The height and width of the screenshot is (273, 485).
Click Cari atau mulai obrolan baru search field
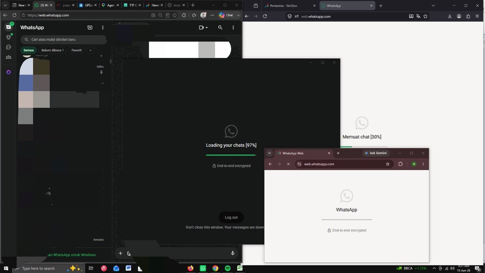[64, 40]
